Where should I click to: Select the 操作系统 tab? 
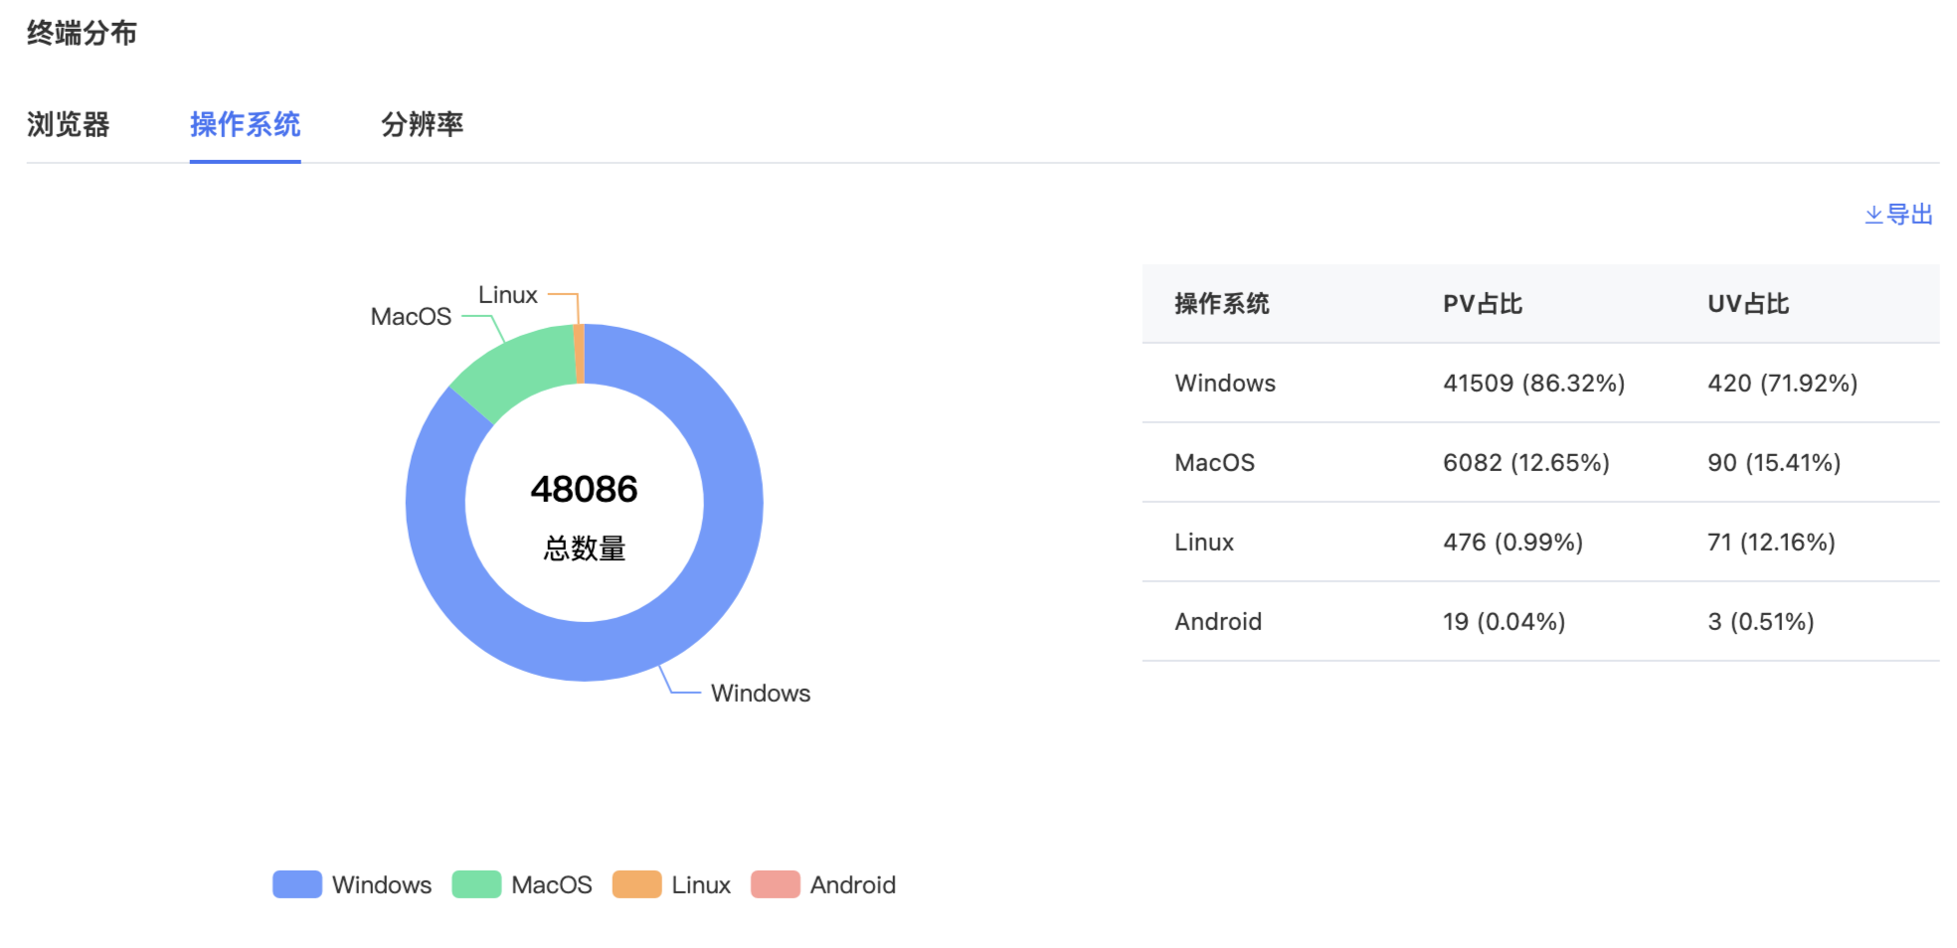(x=245, y=125)
